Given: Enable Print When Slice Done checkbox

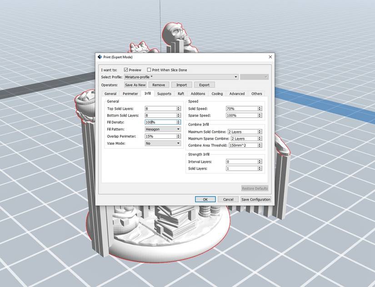Looking at the screenshot, I should click(149, 70).
